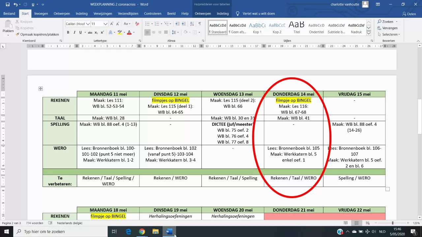Click the 'Vertel wat u wilt doen' box

(255, 14)
